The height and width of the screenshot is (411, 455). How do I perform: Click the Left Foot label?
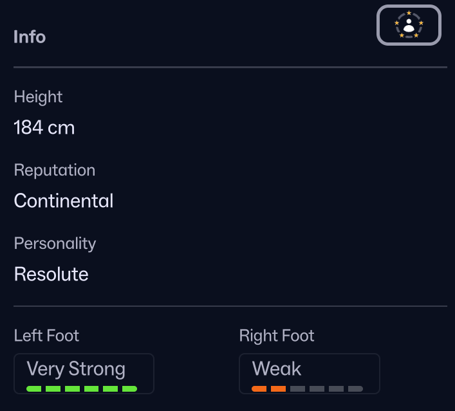[46, 336]
